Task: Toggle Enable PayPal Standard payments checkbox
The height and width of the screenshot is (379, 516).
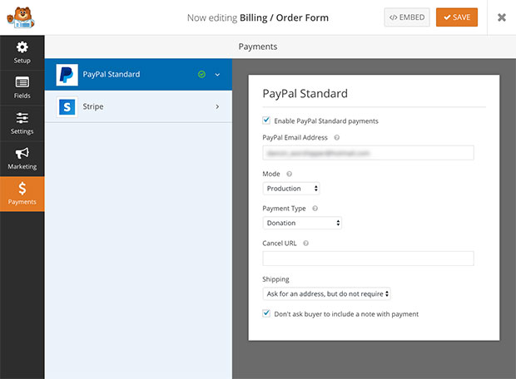Action: tap(266, 121)
